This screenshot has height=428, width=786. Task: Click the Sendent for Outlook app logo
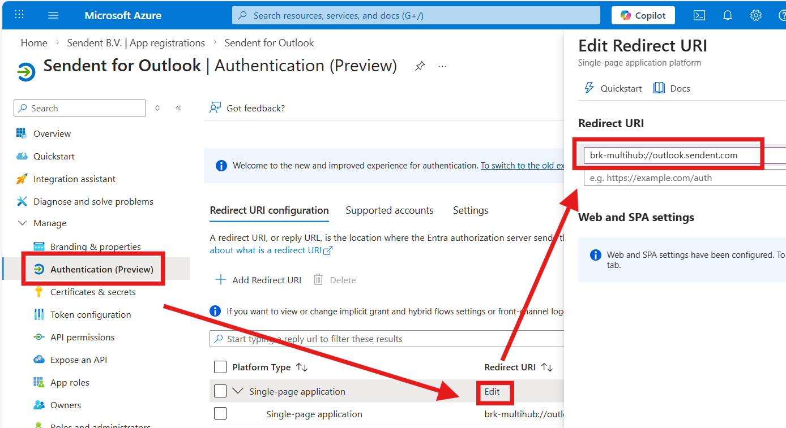click(26, 72)
